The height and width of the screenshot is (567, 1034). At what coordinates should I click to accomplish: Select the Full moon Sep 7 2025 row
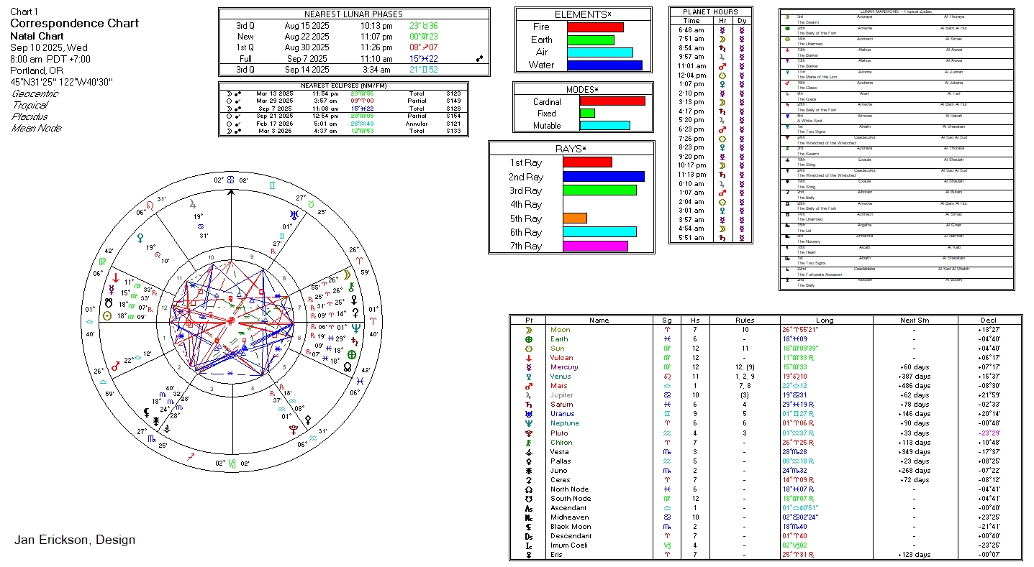click(353, 59)
